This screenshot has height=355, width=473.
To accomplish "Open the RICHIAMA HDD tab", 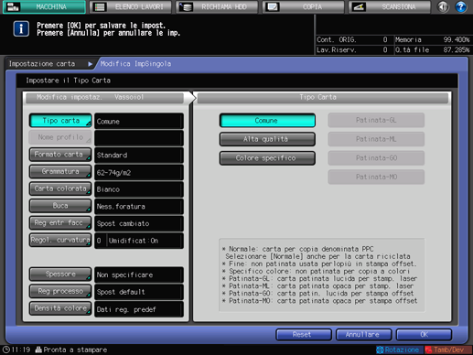I will click(x=217, y=6).
